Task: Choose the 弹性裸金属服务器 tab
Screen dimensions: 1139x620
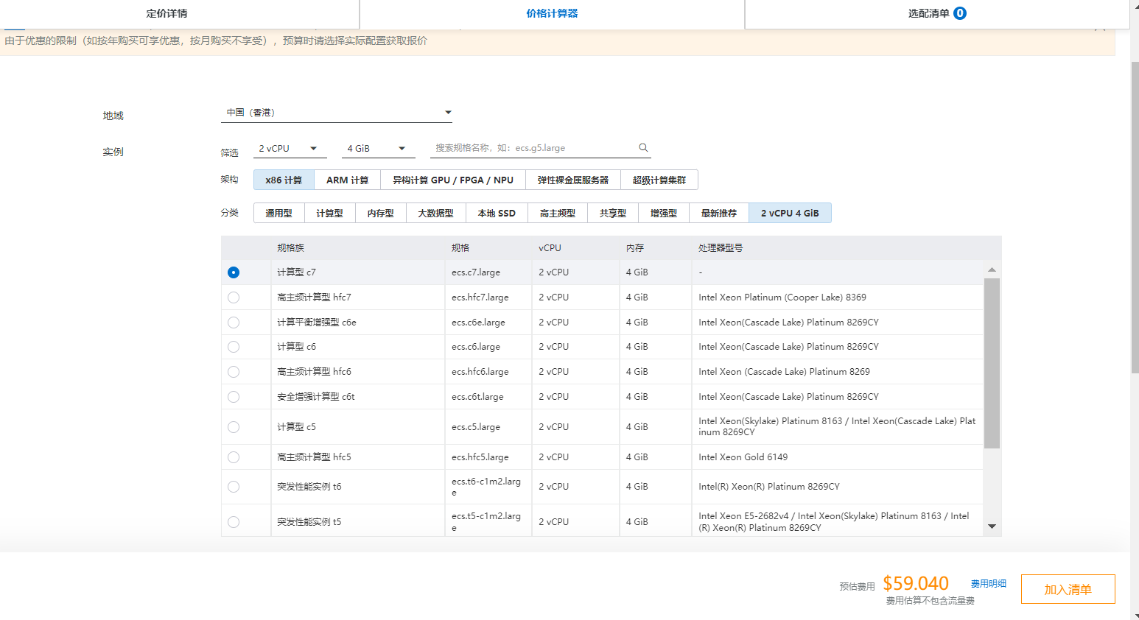Action: pos(573,180)
